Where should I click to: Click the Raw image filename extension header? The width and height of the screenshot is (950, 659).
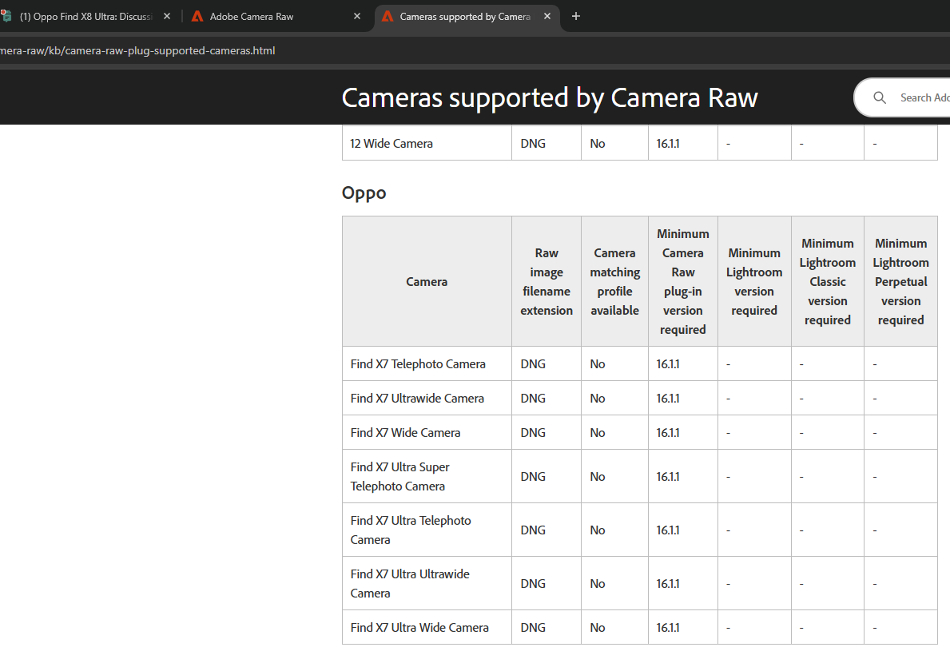[547, 282]
